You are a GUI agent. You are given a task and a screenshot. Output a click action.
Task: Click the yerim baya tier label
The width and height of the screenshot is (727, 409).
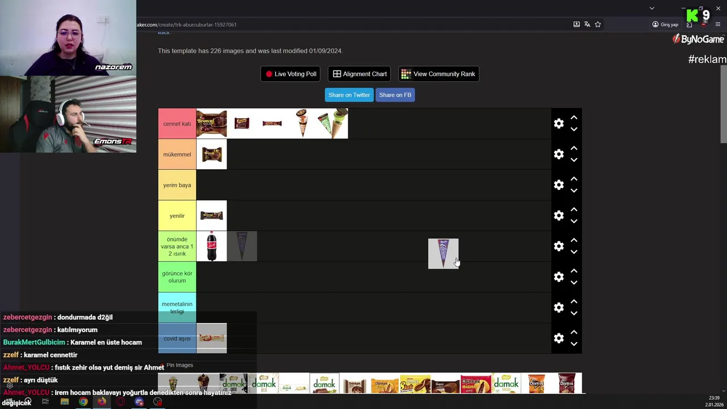(x=177, y=185)
